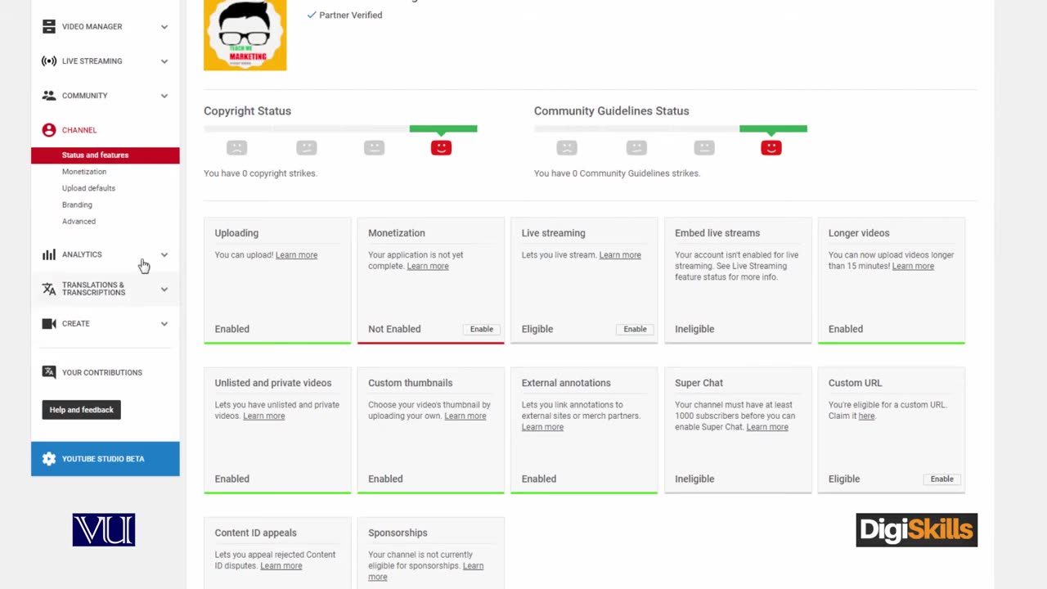Open the Branding submenu item

coord(77,205)
